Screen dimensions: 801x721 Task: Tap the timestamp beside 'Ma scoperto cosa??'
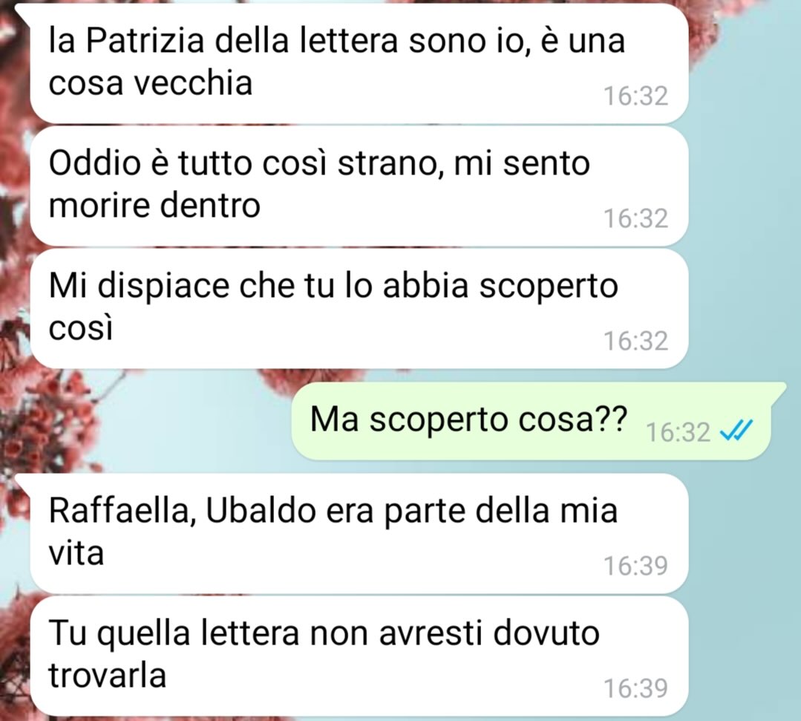point(678,432)
